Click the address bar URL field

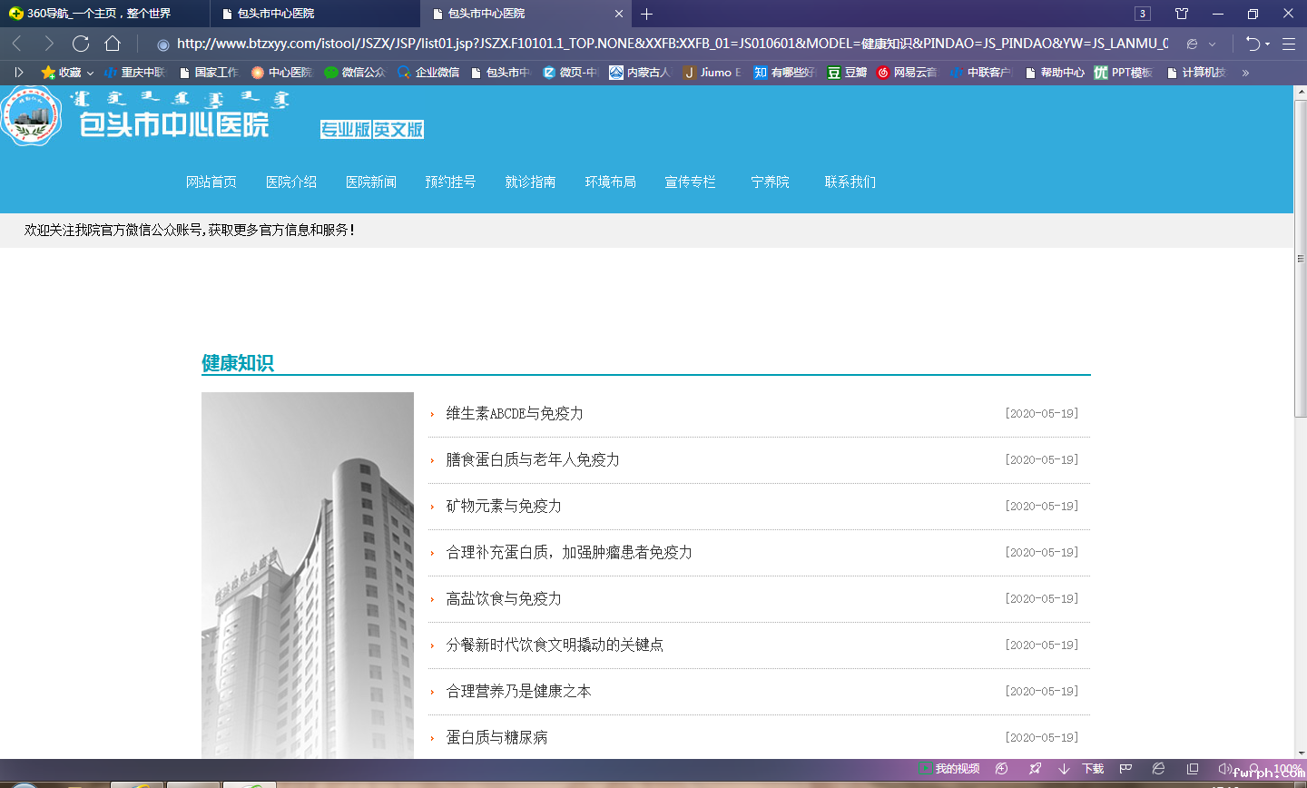[x=672, y=44]
